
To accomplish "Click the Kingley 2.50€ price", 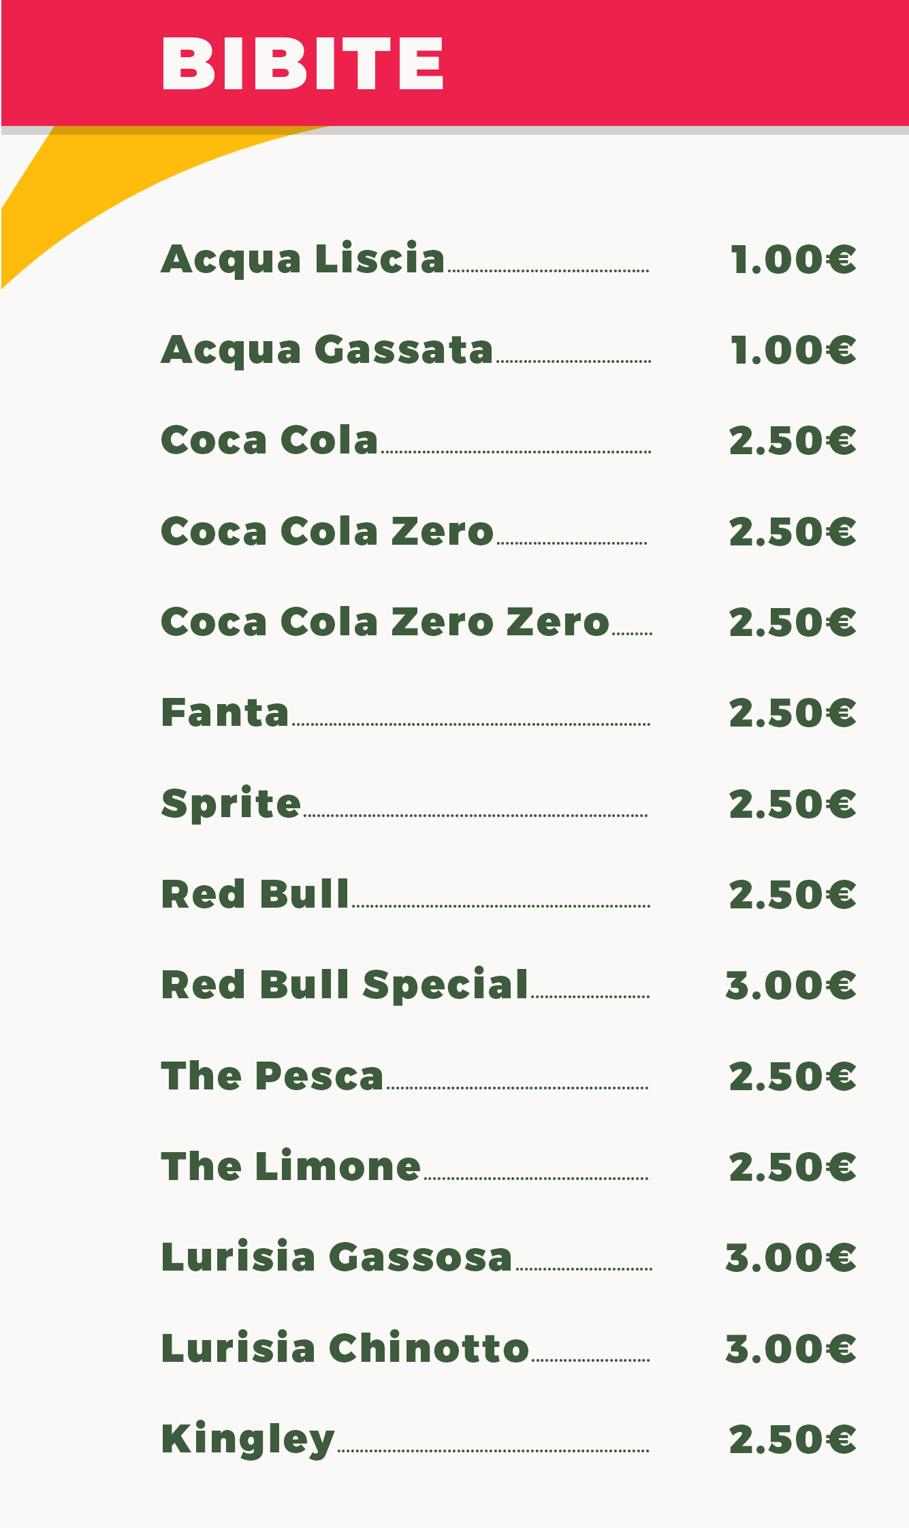I will (x=793, y=1439).
